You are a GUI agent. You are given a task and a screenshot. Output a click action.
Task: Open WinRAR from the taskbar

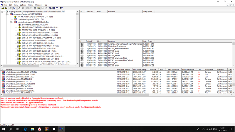click(x=47, y=129)
